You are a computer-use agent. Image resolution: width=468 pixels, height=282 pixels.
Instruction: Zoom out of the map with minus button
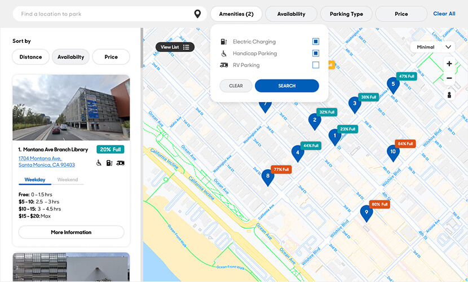pyautogui.click(x=449, y=78)
